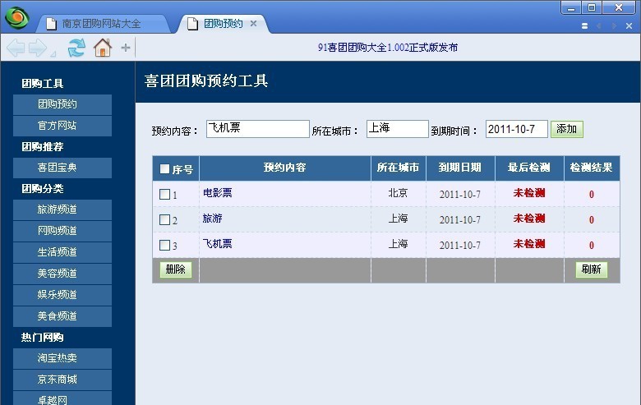Go back with the left arrow
Screen dimensions: 641x405
[x=16, y=48]
